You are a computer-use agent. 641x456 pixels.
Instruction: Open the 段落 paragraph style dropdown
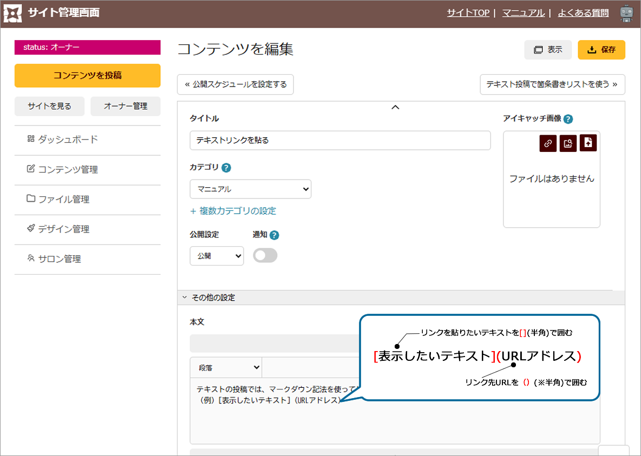tap(226, 367)
